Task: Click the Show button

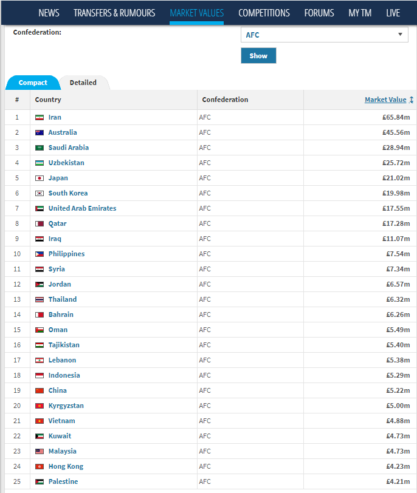Action: (x=258, y=56)
